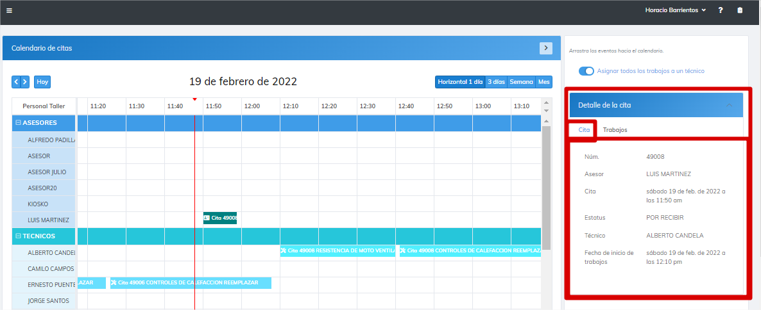This screenshot has height=310, width=761.
Task: Go to previous day with left arrow
Action: tap(16, 82)
